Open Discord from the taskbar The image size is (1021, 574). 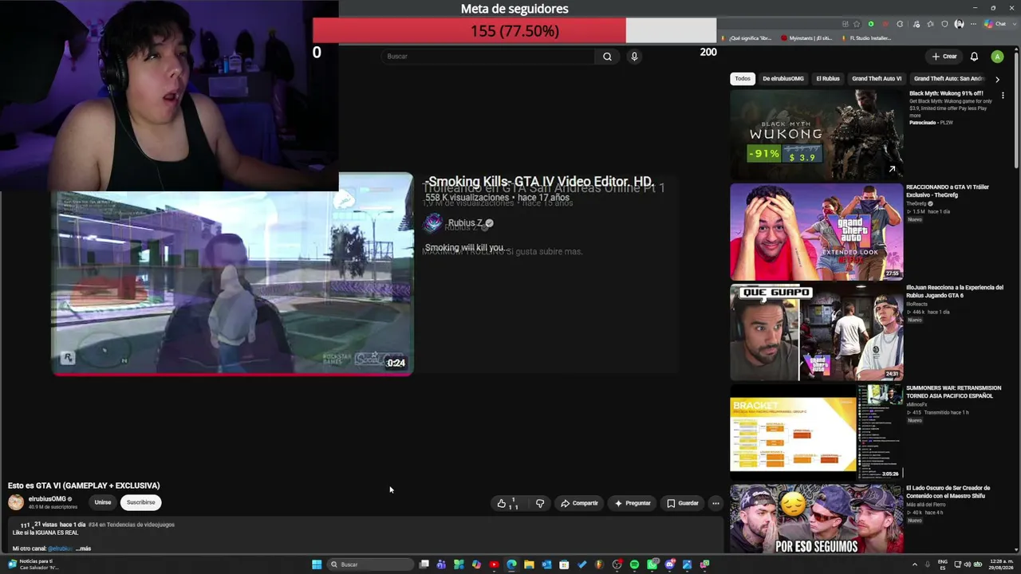click(x=670, y=564)
